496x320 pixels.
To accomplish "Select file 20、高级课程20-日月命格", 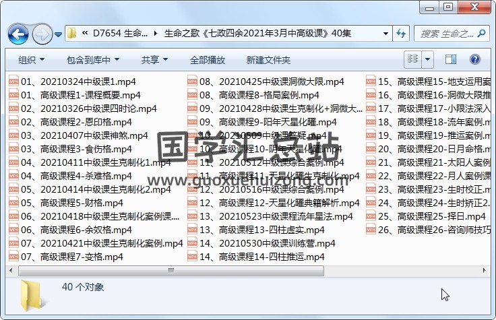I will (x=429, y=149).
